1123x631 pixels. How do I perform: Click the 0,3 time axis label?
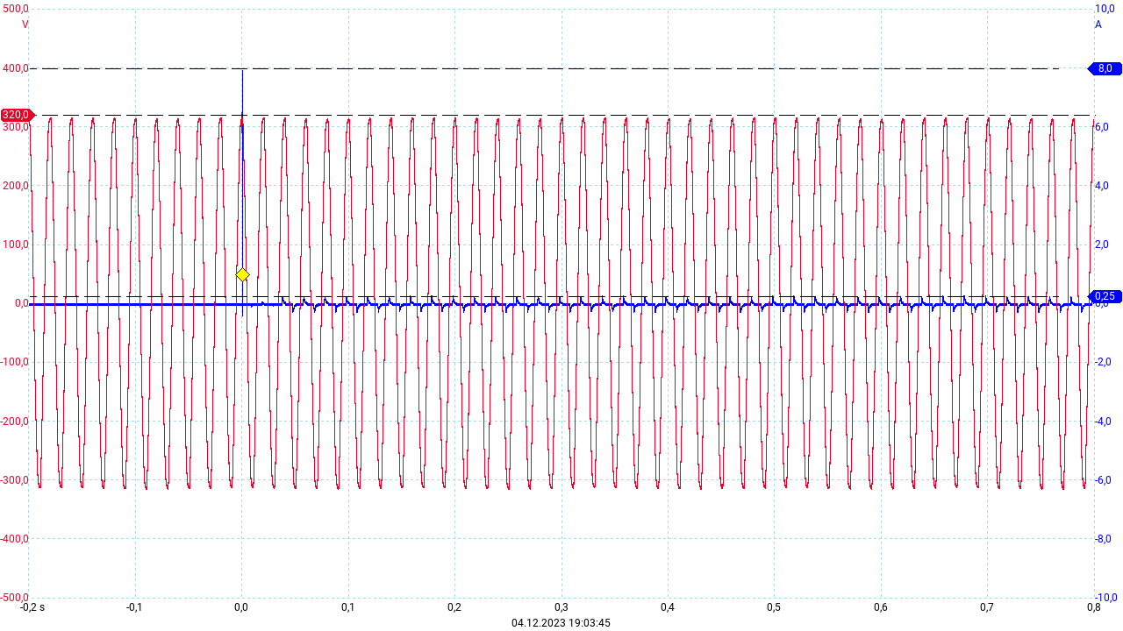[561, 607]
